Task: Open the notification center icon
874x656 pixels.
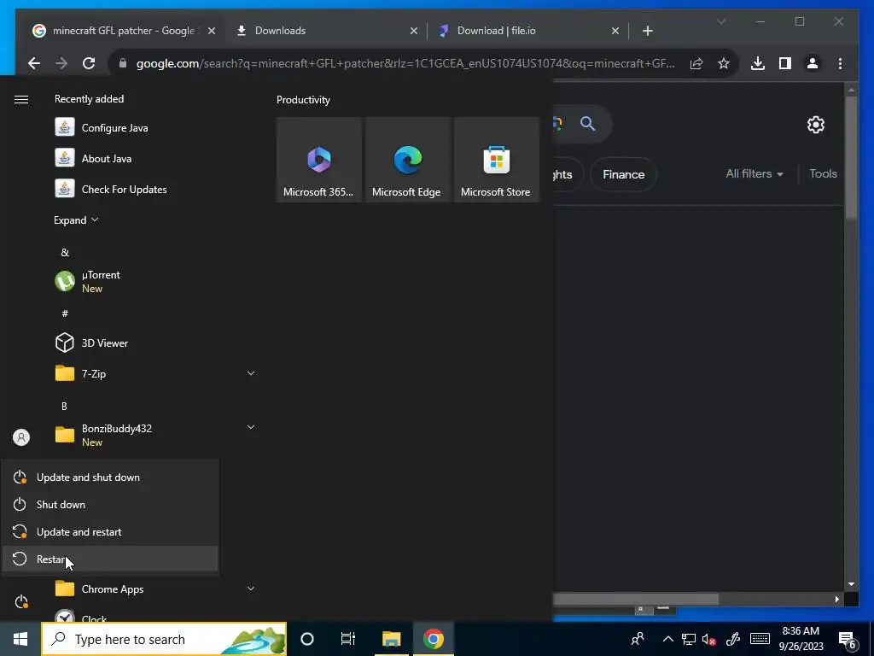Action: click(848, 640)
